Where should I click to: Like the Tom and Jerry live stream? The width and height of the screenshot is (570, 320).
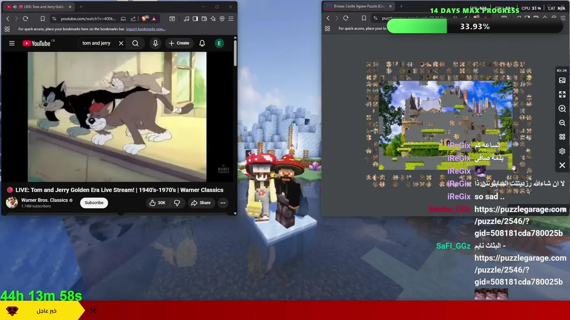(x=157, y=203)
